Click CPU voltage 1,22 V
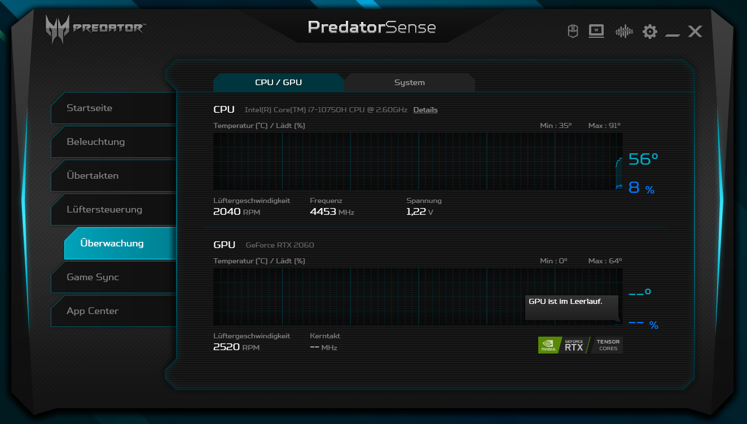This screenshot has width=747, height=424. 420,212
